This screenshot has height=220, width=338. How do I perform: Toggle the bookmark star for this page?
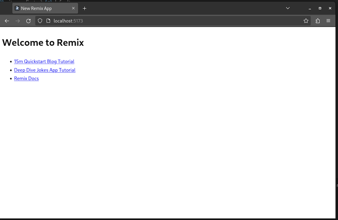(x=306, y=21)
